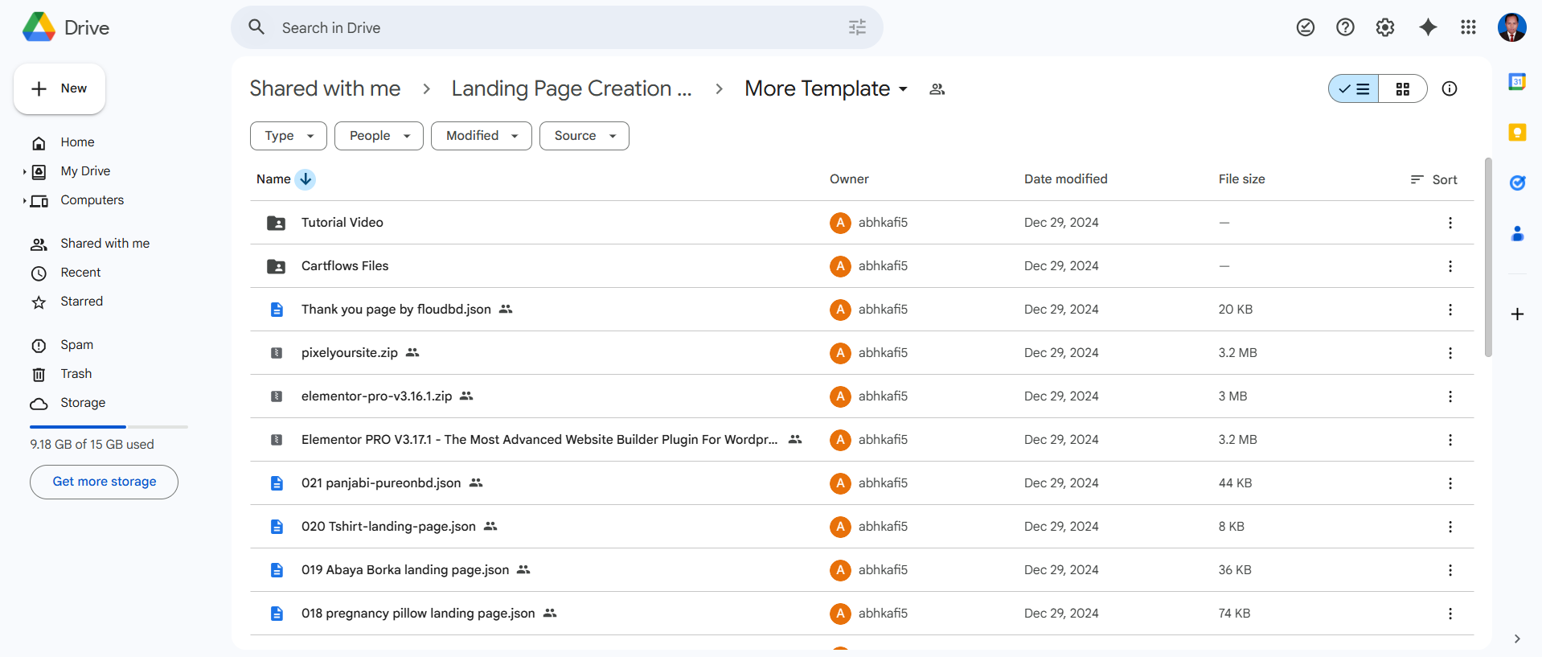1542x657 pixels.
Task: Open the Modified filter dropdown
Action: (481, 136)
